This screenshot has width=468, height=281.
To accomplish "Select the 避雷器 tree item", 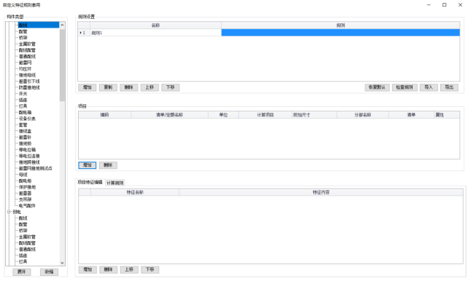I will [x=25, y=194].
